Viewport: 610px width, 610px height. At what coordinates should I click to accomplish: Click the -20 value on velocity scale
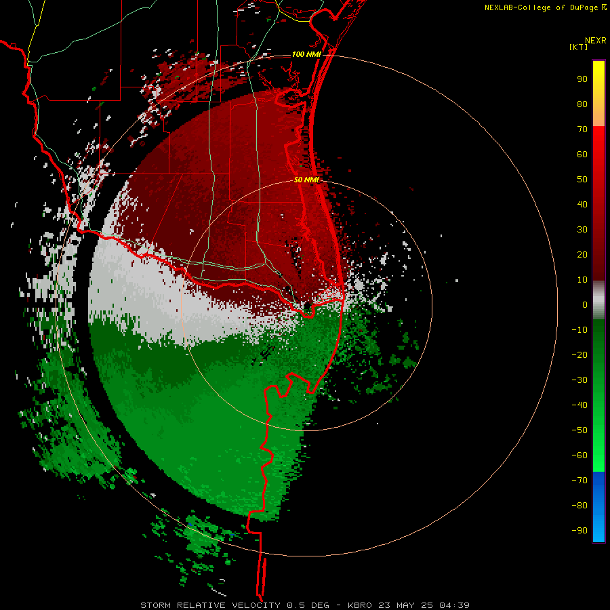click(x=579, y=355)
